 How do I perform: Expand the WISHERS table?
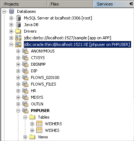[x=32, y=124]
